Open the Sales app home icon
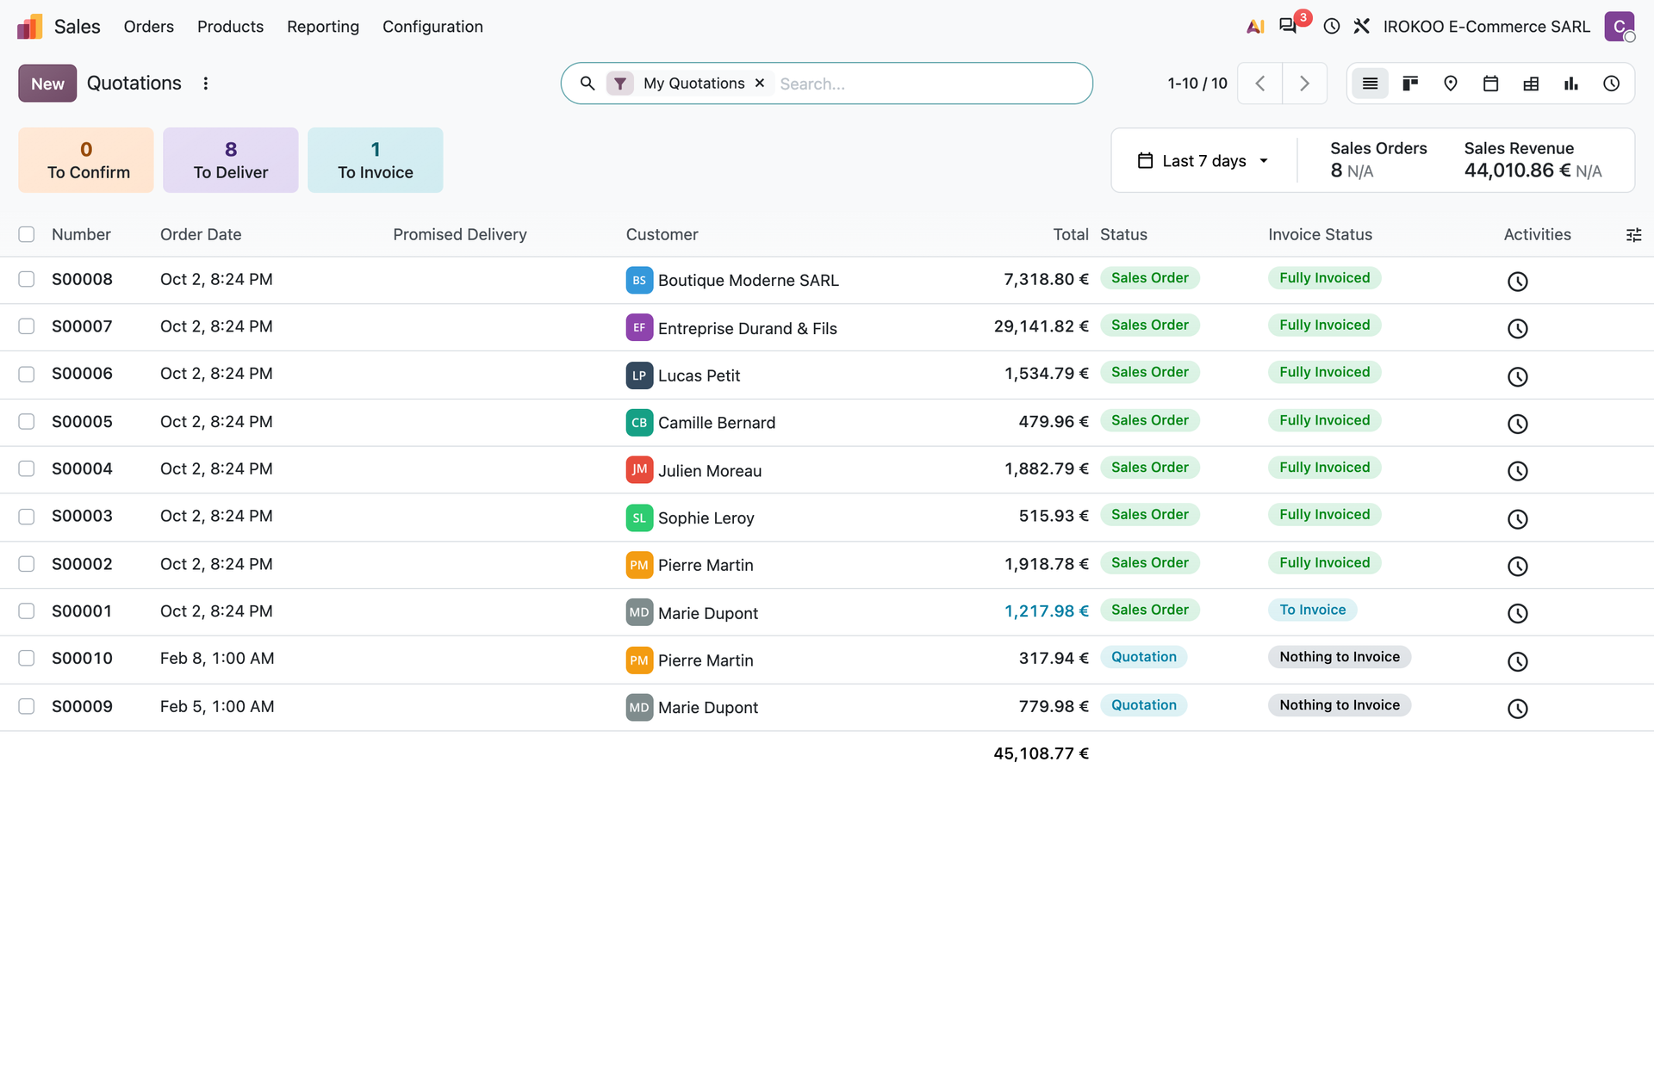The width and height of the screenshot is (1654, 1091). point(29,27)
